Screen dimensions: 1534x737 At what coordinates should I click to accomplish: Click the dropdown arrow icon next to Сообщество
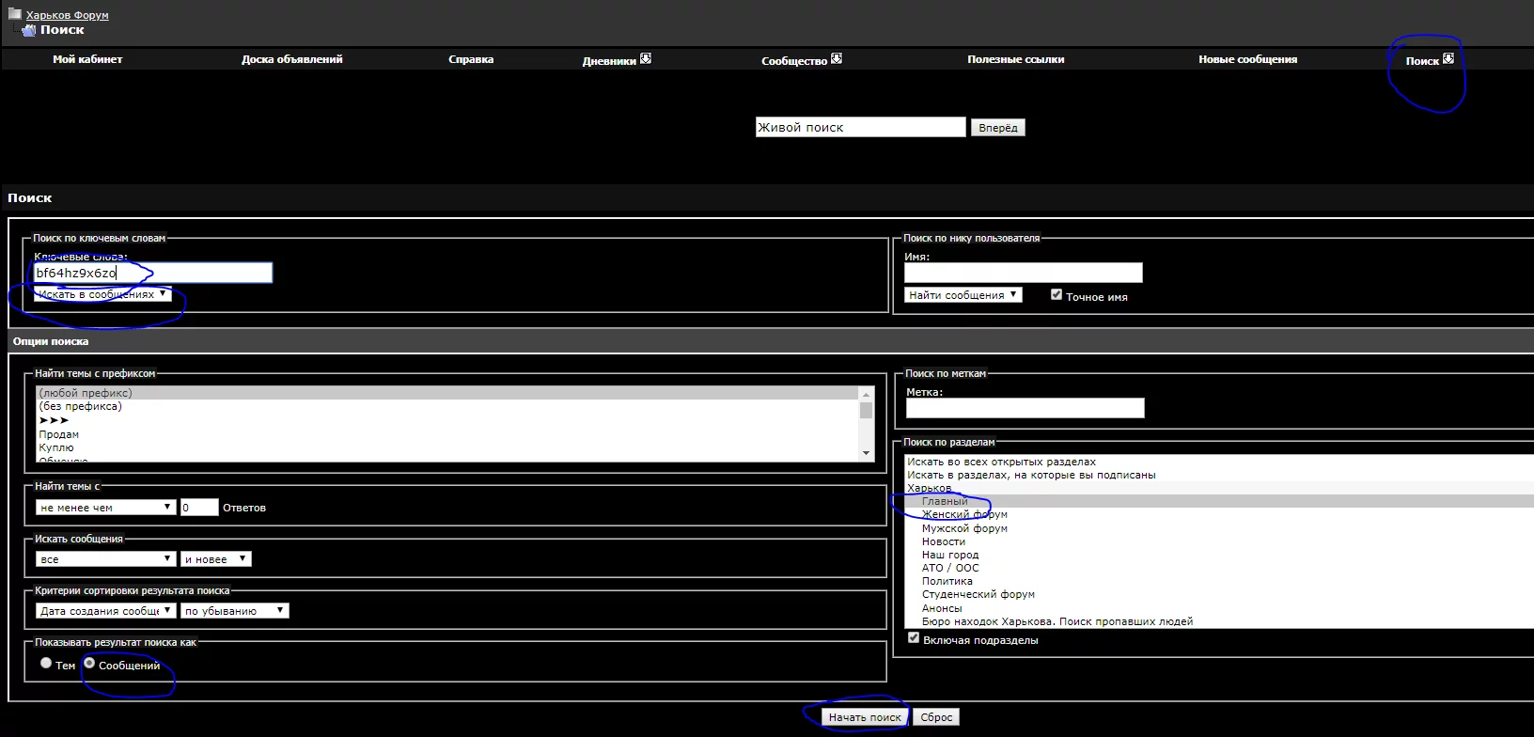pyautogui.click(x=837, y=58)
